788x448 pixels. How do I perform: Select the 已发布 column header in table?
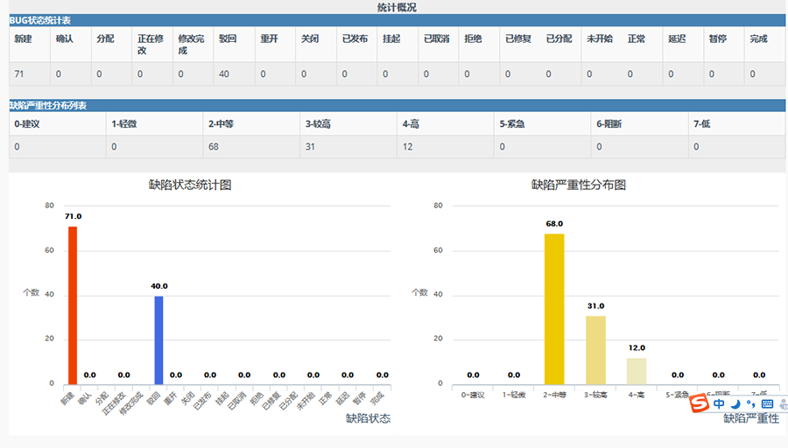[x=355, y=38]
